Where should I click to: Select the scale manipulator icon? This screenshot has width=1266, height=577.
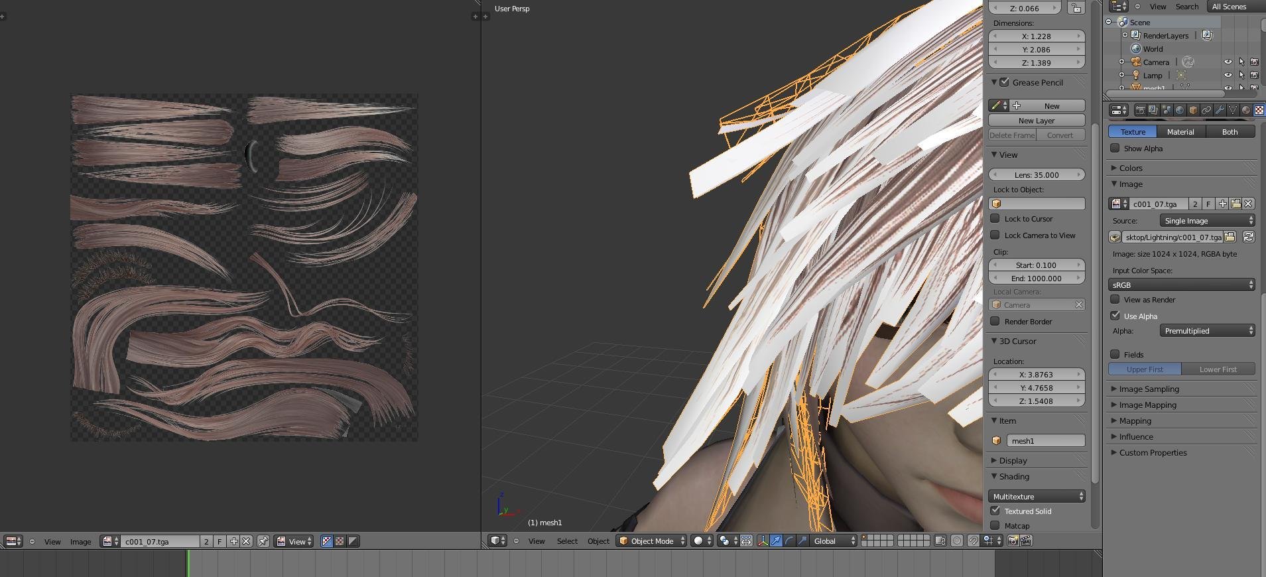(802, 541)
